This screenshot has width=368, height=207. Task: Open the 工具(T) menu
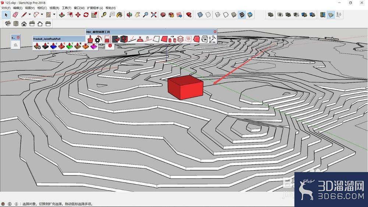(x=66, y=8)
